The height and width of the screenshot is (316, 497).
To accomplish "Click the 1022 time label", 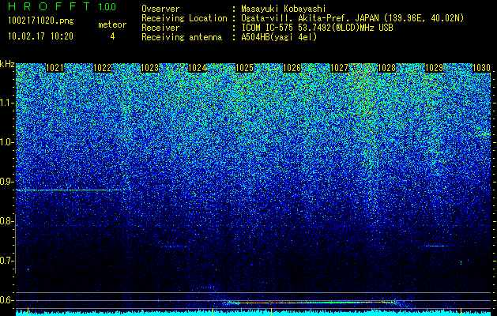I will pos(102,68).
